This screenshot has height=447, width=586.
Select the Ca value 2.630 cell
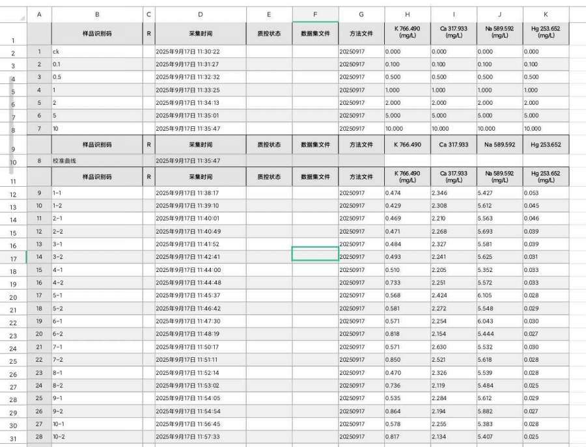point(453,347)
